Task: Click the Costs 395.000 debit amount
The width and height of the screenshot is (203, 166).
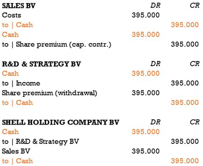Action: click(146, 15)
